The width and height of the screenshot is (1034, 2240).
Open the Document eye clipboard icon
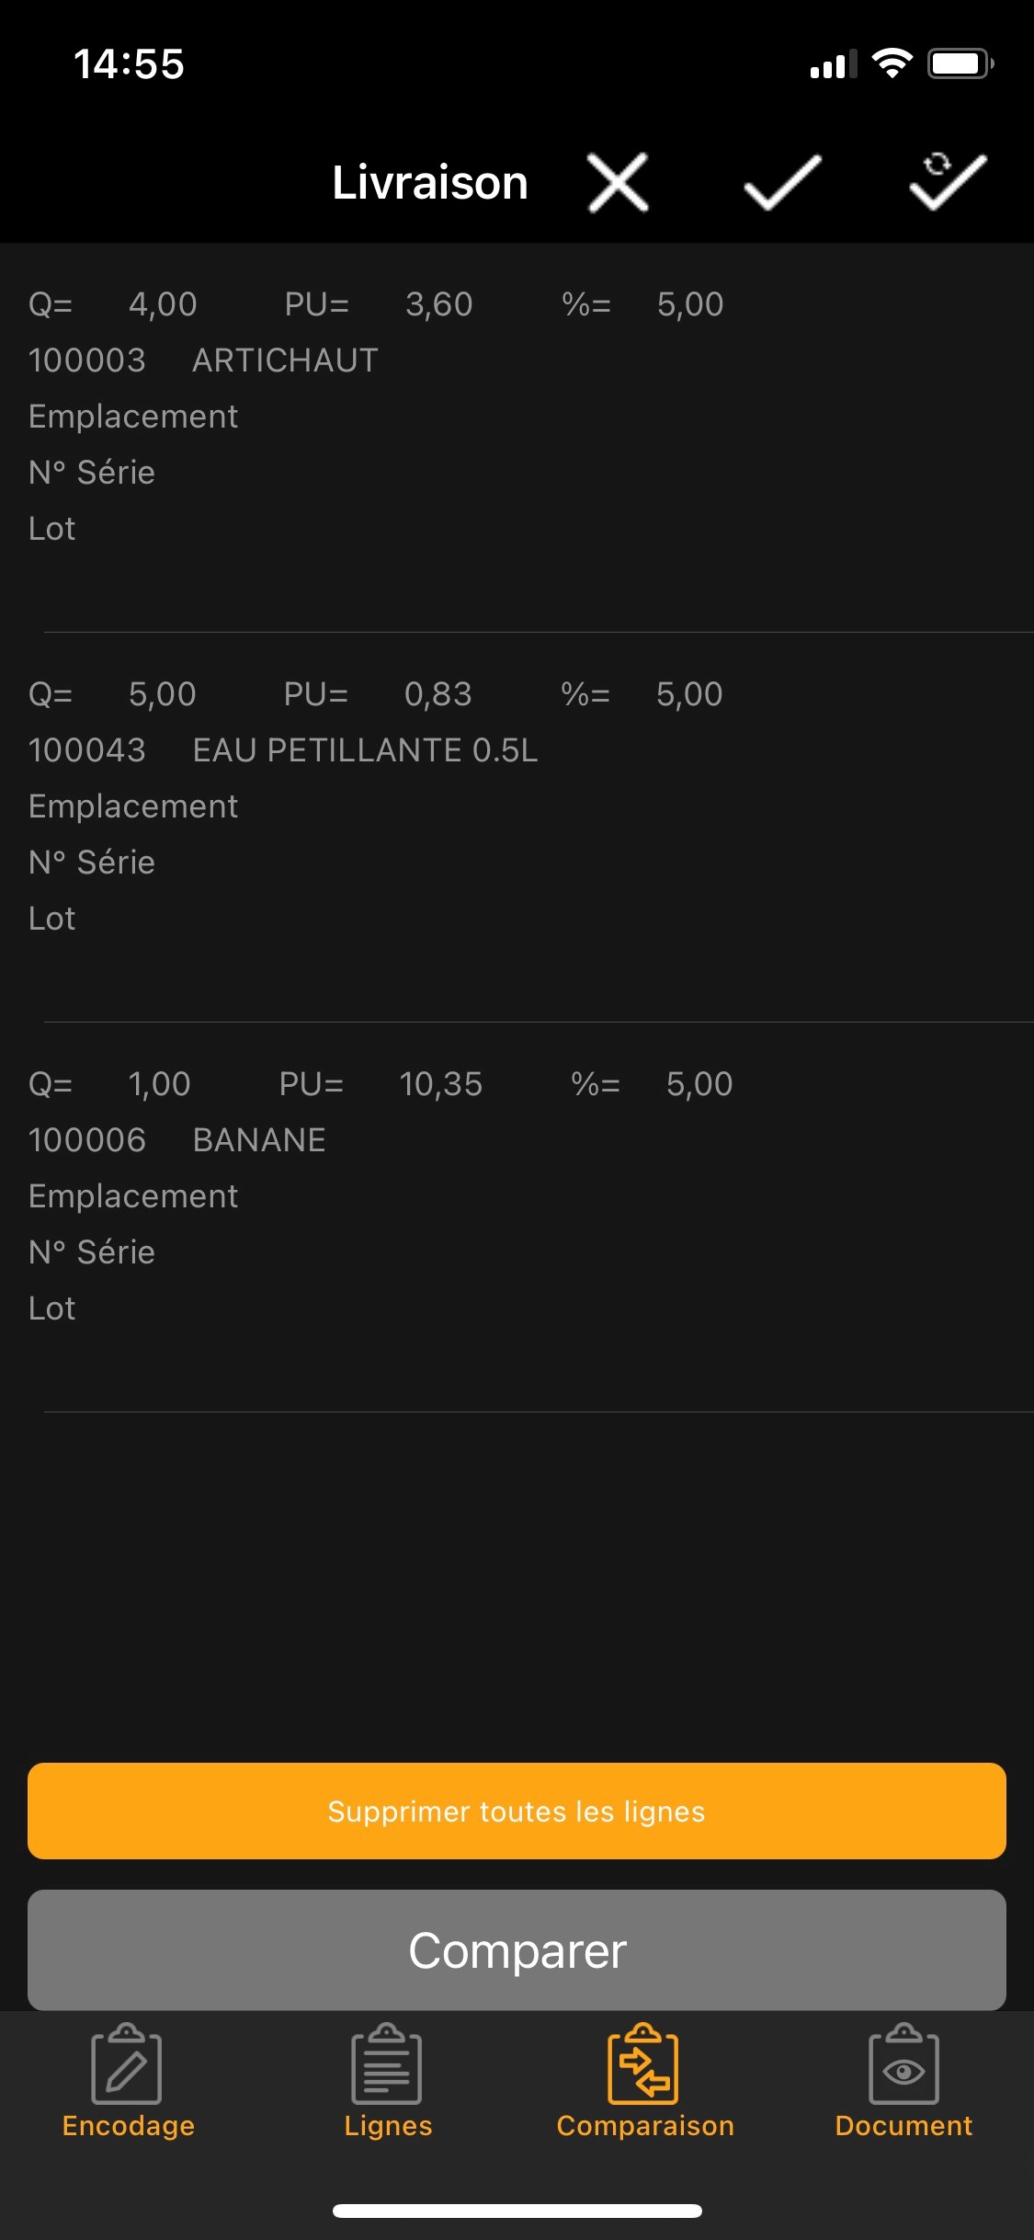tap(903, 2064)
